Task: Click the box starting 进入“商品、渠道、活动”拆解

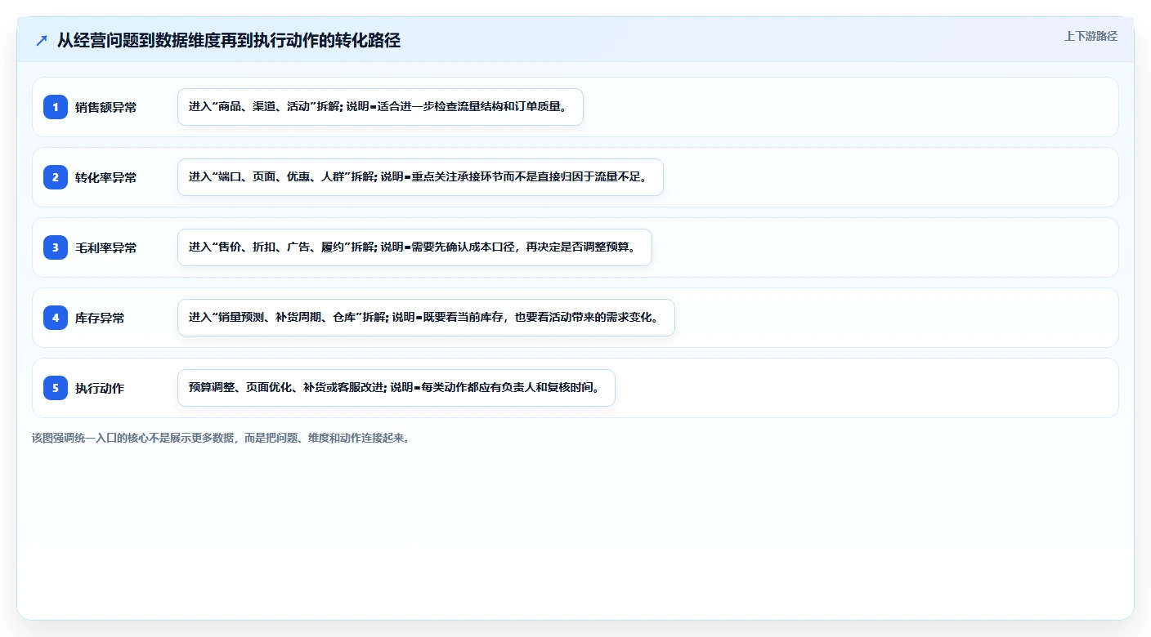Action: tap(380, 107)
